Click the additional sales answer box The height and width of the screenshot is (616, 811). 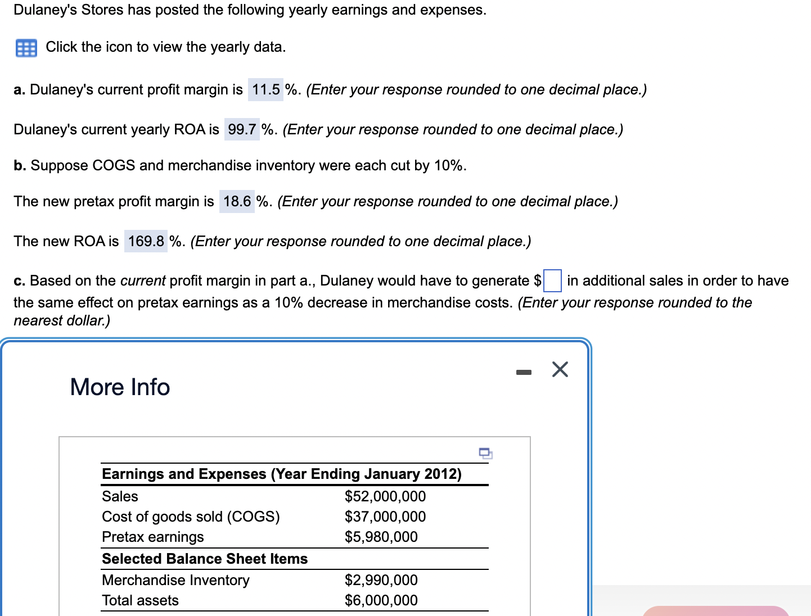click(x=552, y=280)
